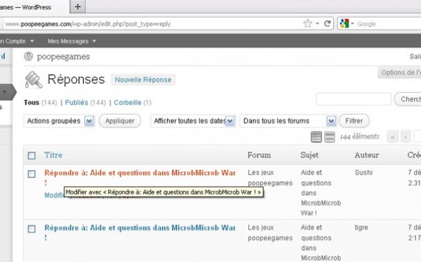The width and height of the screenshot is (421, 262).
Task: Click Filtrer button
Action: 354,121
